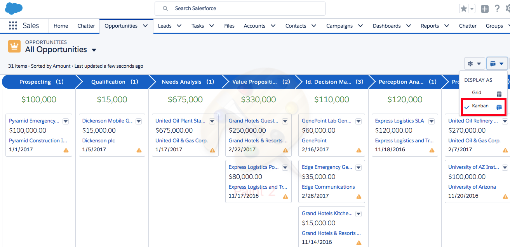Screen dimensions: 510x247
Task: Click the Kanban display icon in the toolbar
Action: pos(493,63)
